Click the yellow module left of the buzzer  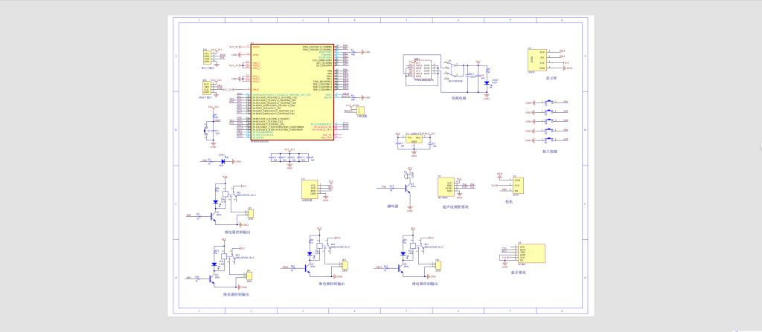tap(309, 189)
